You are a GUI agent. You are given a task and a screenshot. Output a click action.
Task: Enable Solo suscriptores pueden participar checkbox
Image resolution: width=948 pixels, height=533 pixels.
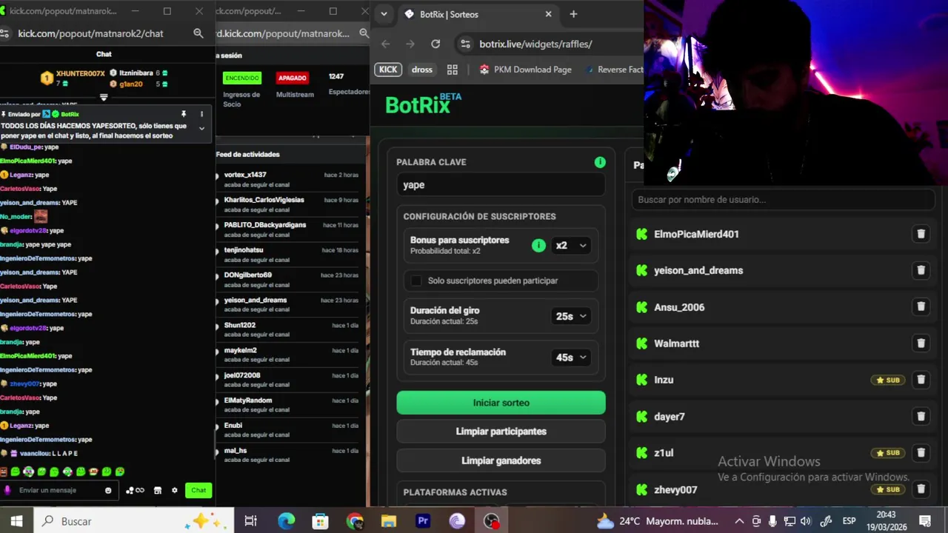[x=416, y=281]
